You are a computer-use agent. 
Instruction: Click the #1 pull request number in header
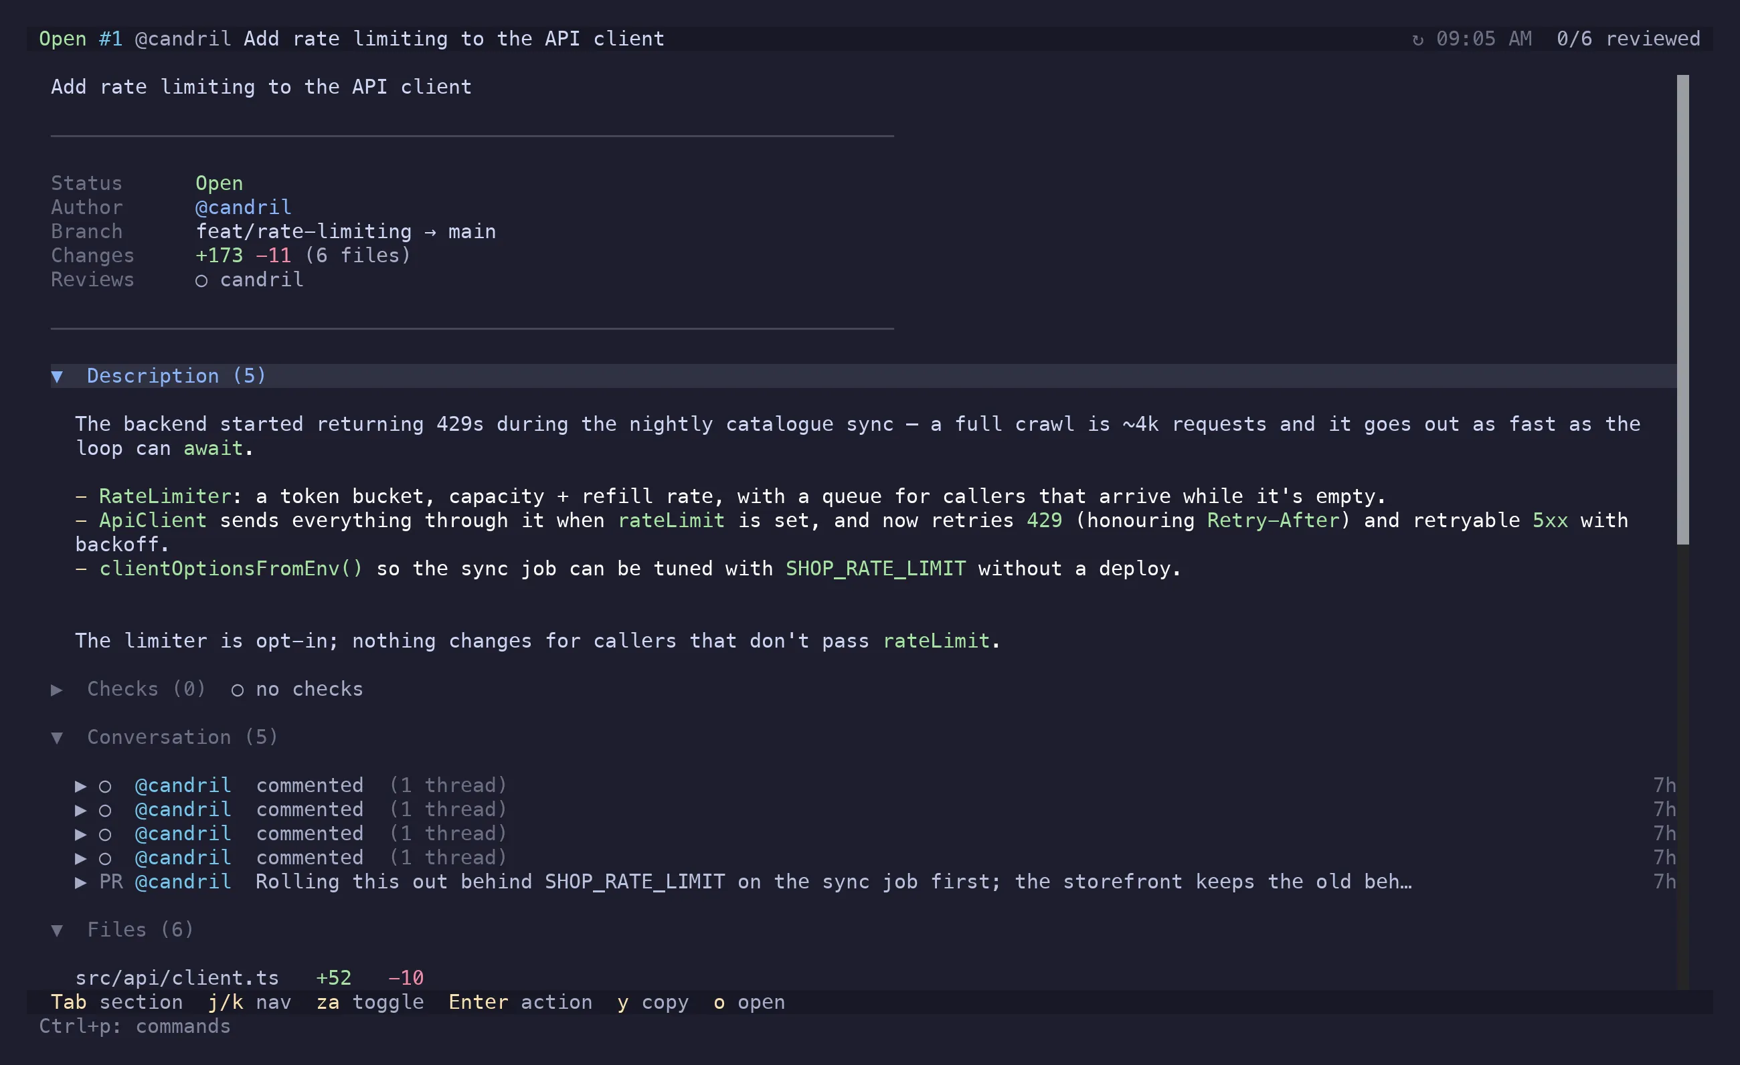[110, 39]
